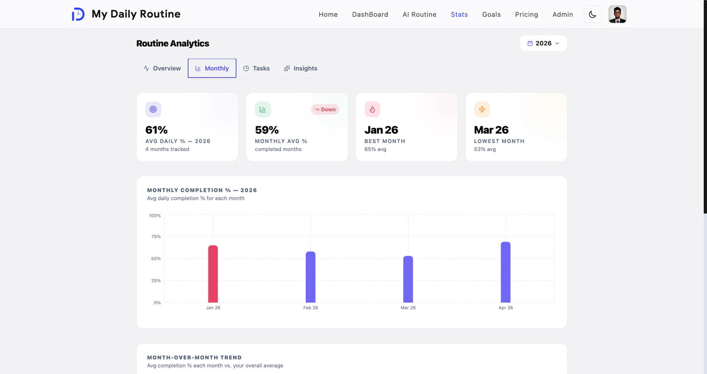Screen dimensions: 707x374
Task: Open the DashBoard nav link
Action: coord(370,15)
